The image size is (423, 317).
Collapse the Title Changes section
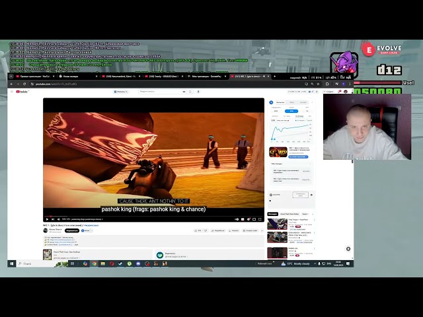(310, 164)
